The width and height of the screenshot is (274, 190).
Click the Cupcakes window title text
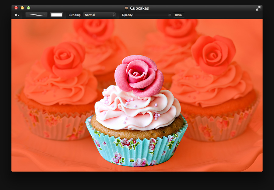[x=139, y=8]
